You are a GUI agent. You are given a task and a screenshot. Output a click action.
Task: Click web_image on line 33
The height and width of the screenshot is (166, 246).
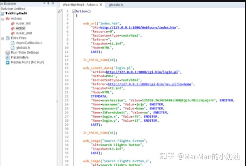click(x=92, y=141)
